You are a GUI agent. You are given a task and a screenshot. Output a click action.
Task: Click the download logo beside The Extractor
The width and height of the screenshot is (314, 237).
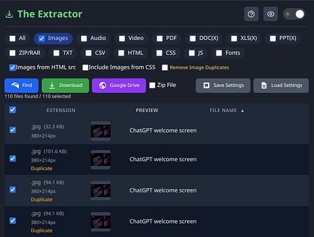[9, 14]
